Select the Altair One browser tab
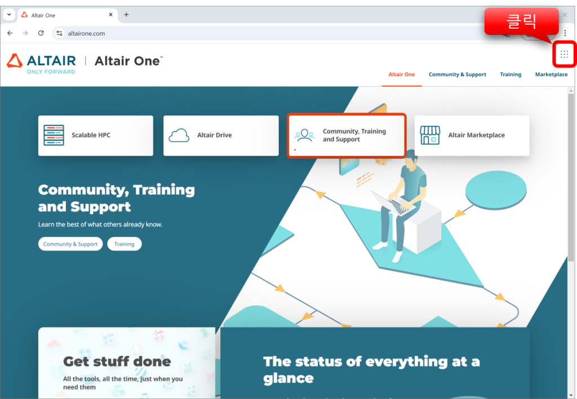Image resolution: width=577 pixels, height=399 pixels. 68,15
